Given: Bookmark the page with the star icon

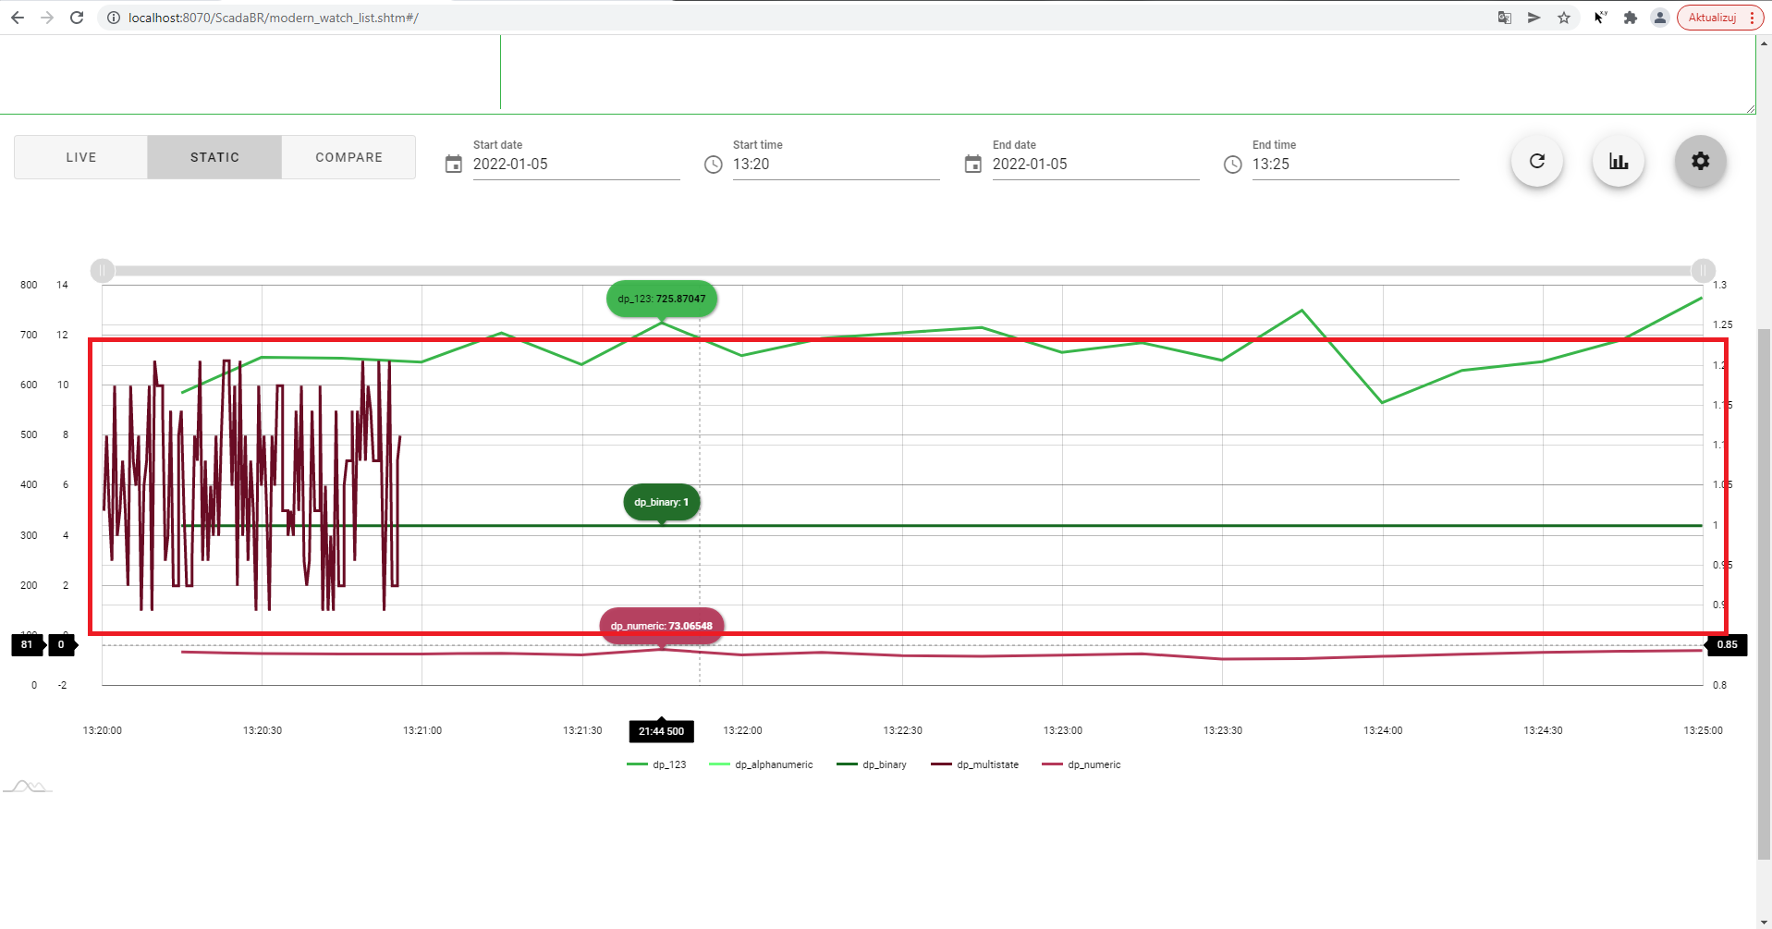Looking at the screenshot, I should point(1563,17).
